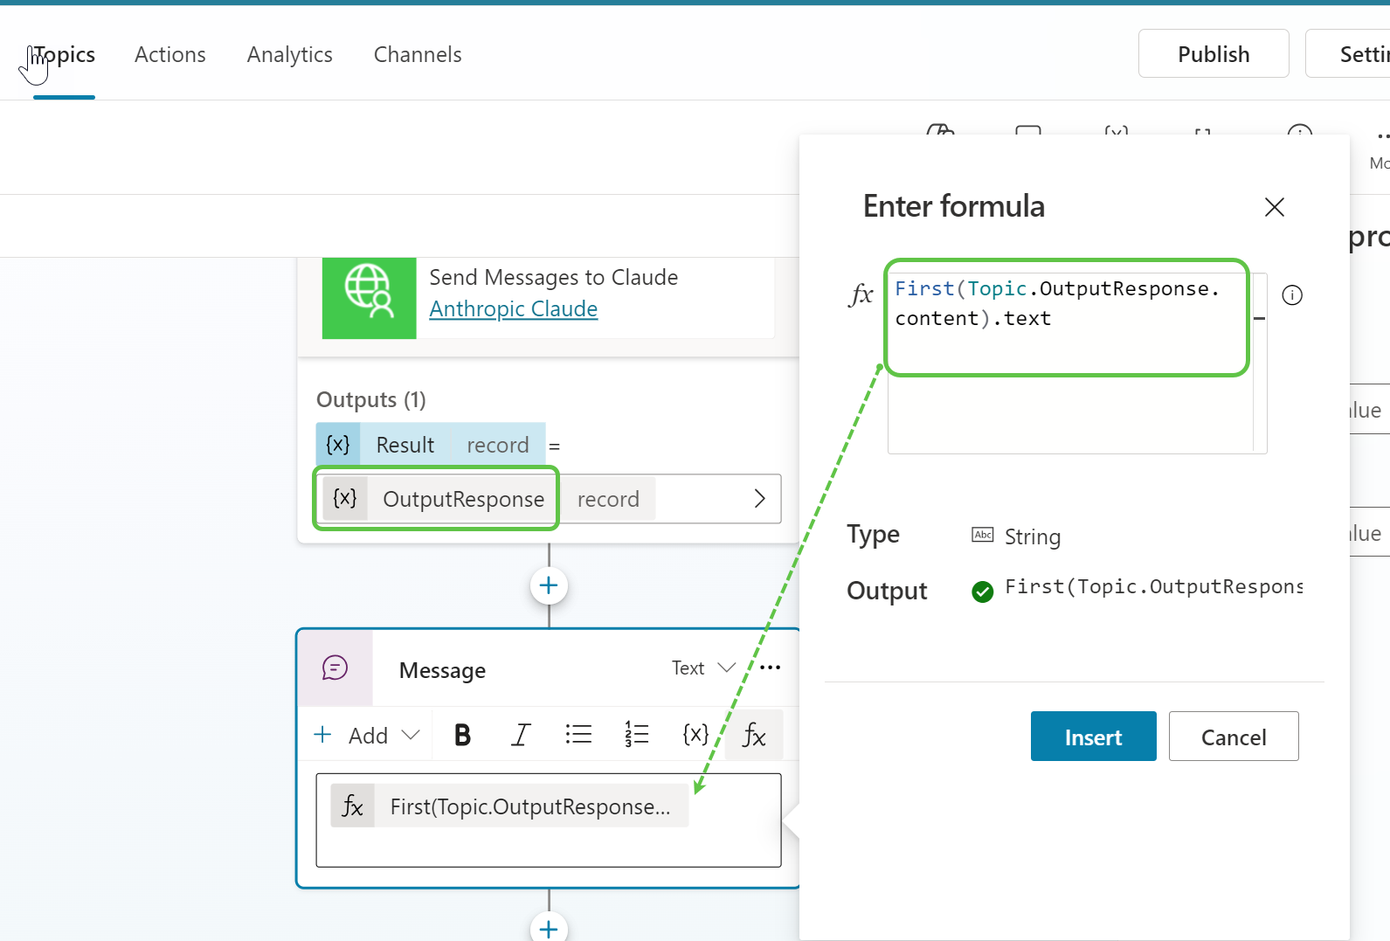Open the fx formula toolbar icon
The image size is (1390, 941).
pyautogui.click(x=754, y=736)
